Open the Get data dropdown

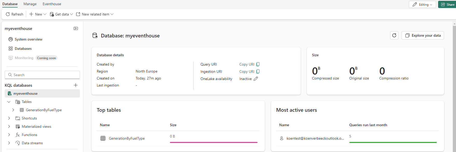coord(61,14)
